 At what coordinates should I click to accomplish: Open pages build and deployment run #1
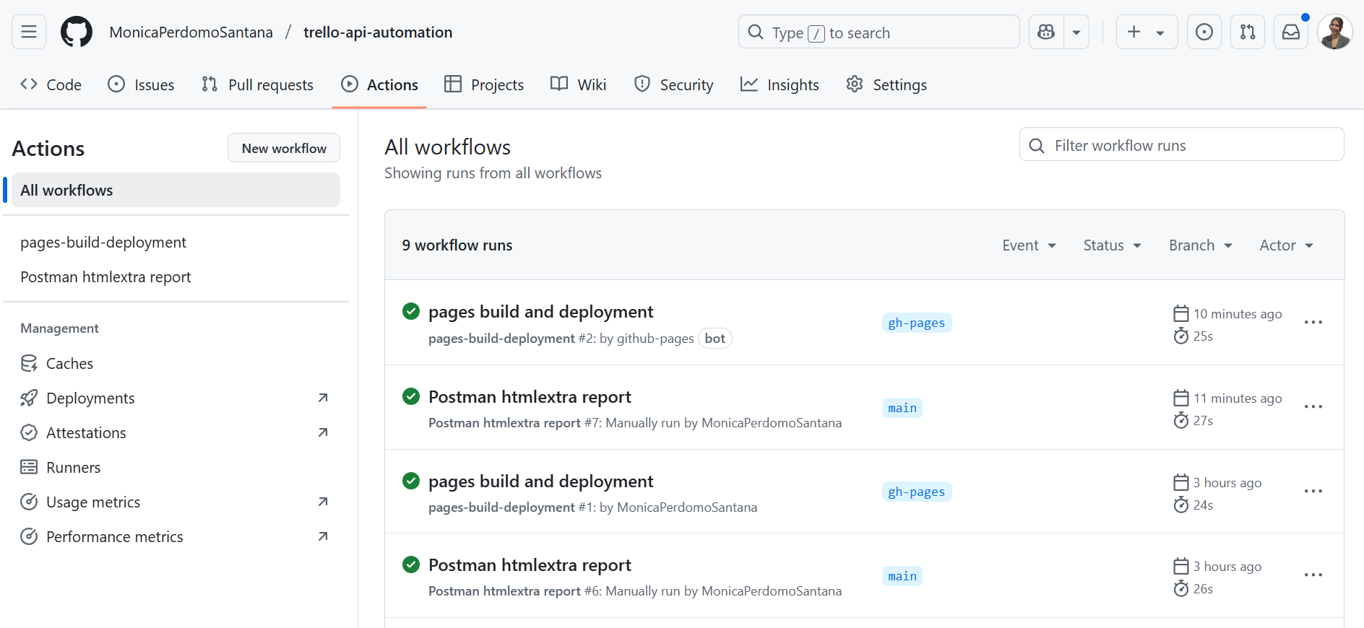pyautogui.click(x=540, y=481)
